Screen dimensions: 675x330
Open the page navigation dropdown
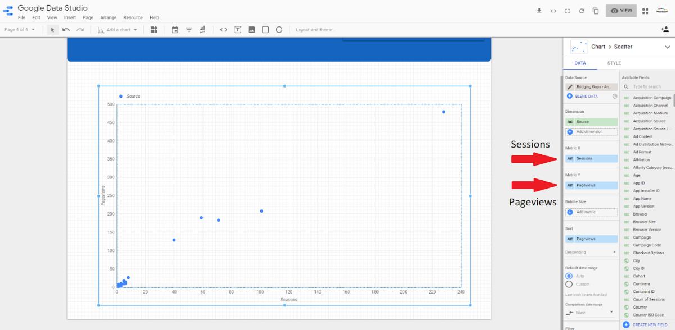(x=21, y=29)
